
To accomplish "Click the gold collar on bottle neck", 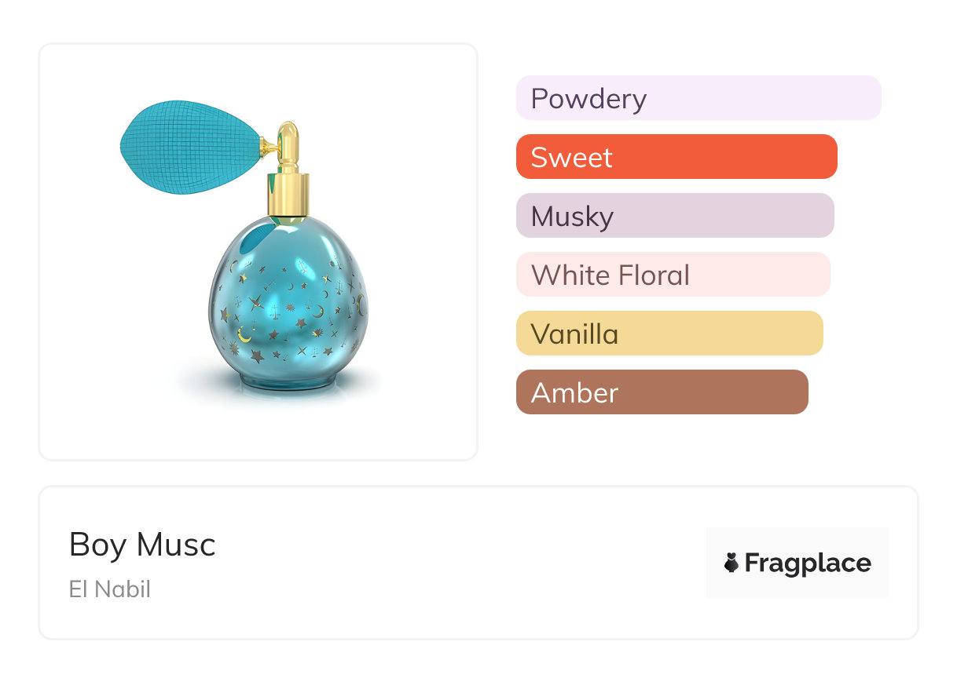I will click(288, 195).
